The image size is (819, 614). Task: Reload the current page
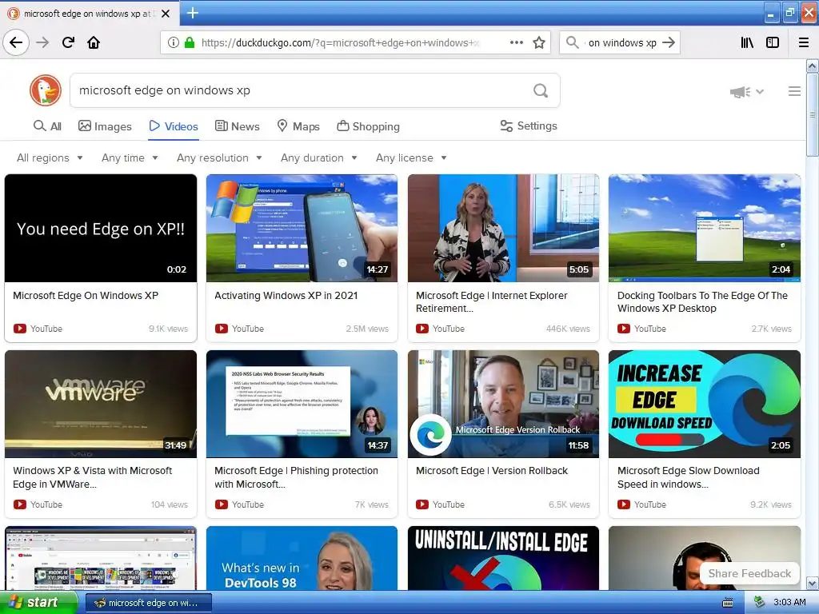(x=68, y=42)
